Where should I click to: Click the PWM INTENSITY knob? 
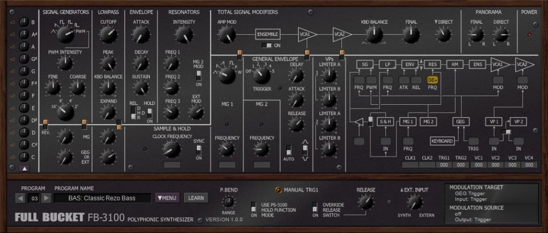tap(65, 64)
